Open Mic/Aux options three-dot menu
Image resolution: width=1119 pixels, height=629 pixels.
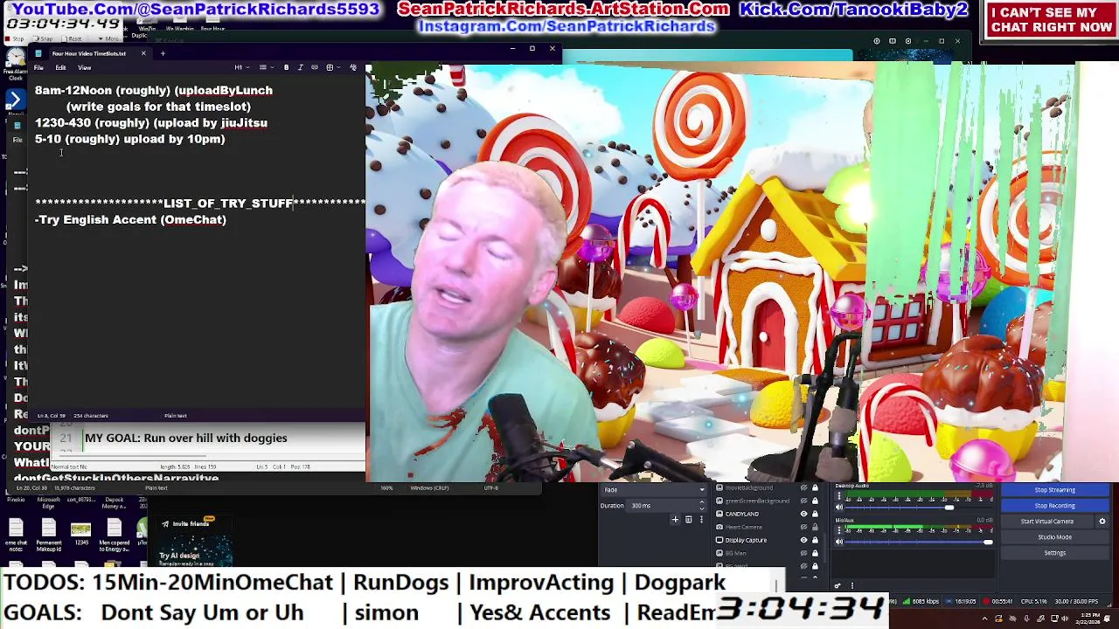(839, 530)
